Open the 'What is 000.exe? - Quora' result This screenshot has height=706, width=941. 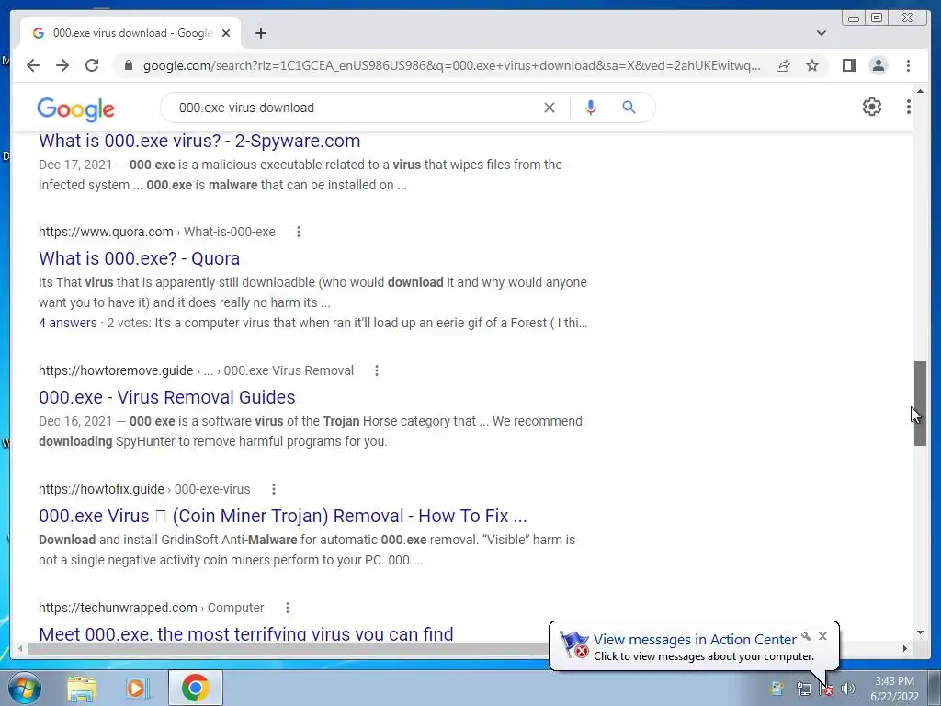click(140, 258)
